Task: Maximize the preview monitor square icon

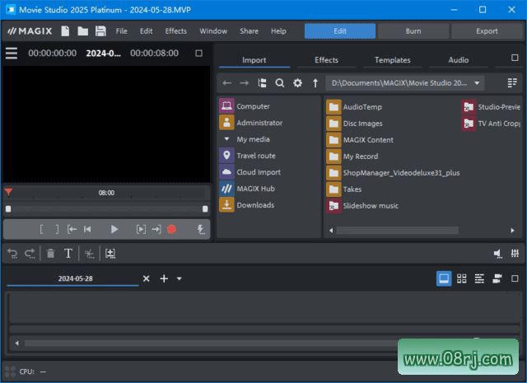Action: pyautogui.click(x=199, y=54)
